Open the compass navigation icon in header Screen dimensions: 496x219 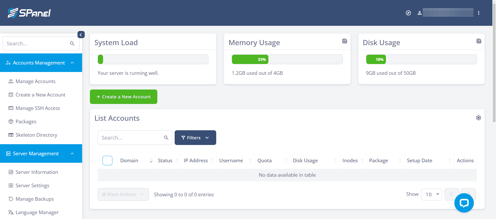tap(408, 13)
